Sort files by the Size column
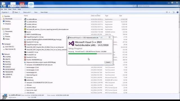180x101 pixels. point(120,16)
